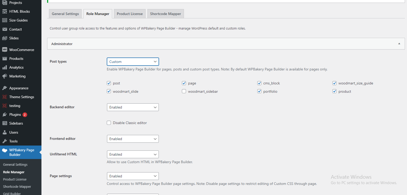This screenshot has width=407, height=195.
Task: Enable the woodmart_sidebar post type checkbox
Action: [x=184, y=91]
